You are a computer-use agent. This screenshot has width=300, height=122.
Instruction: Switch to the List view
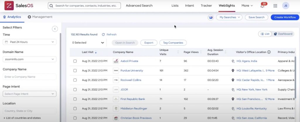point(265,34)
